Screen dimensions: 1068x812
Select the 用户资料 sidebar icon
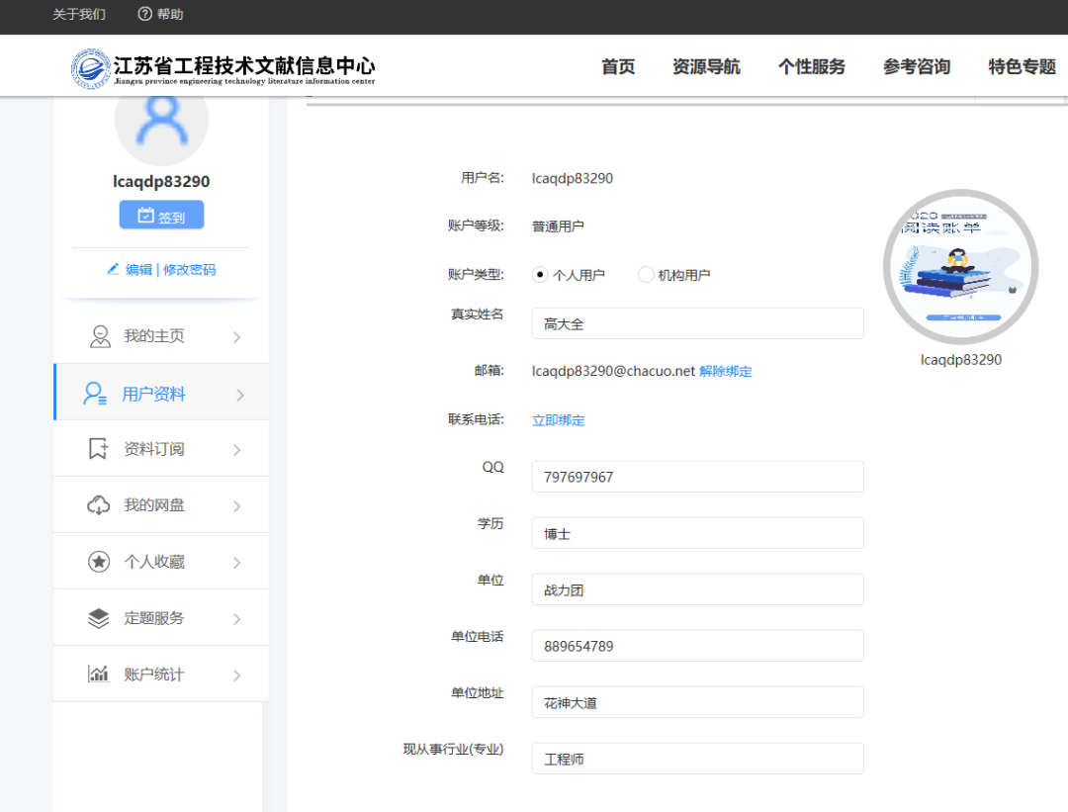coord(94,393)
